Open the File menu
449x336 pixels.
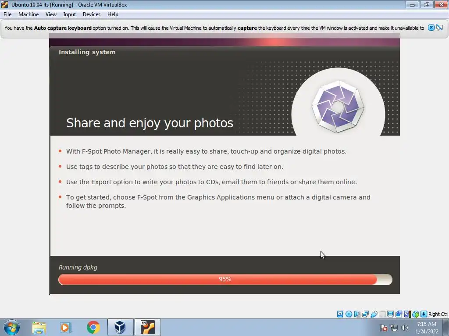point(7,14)
